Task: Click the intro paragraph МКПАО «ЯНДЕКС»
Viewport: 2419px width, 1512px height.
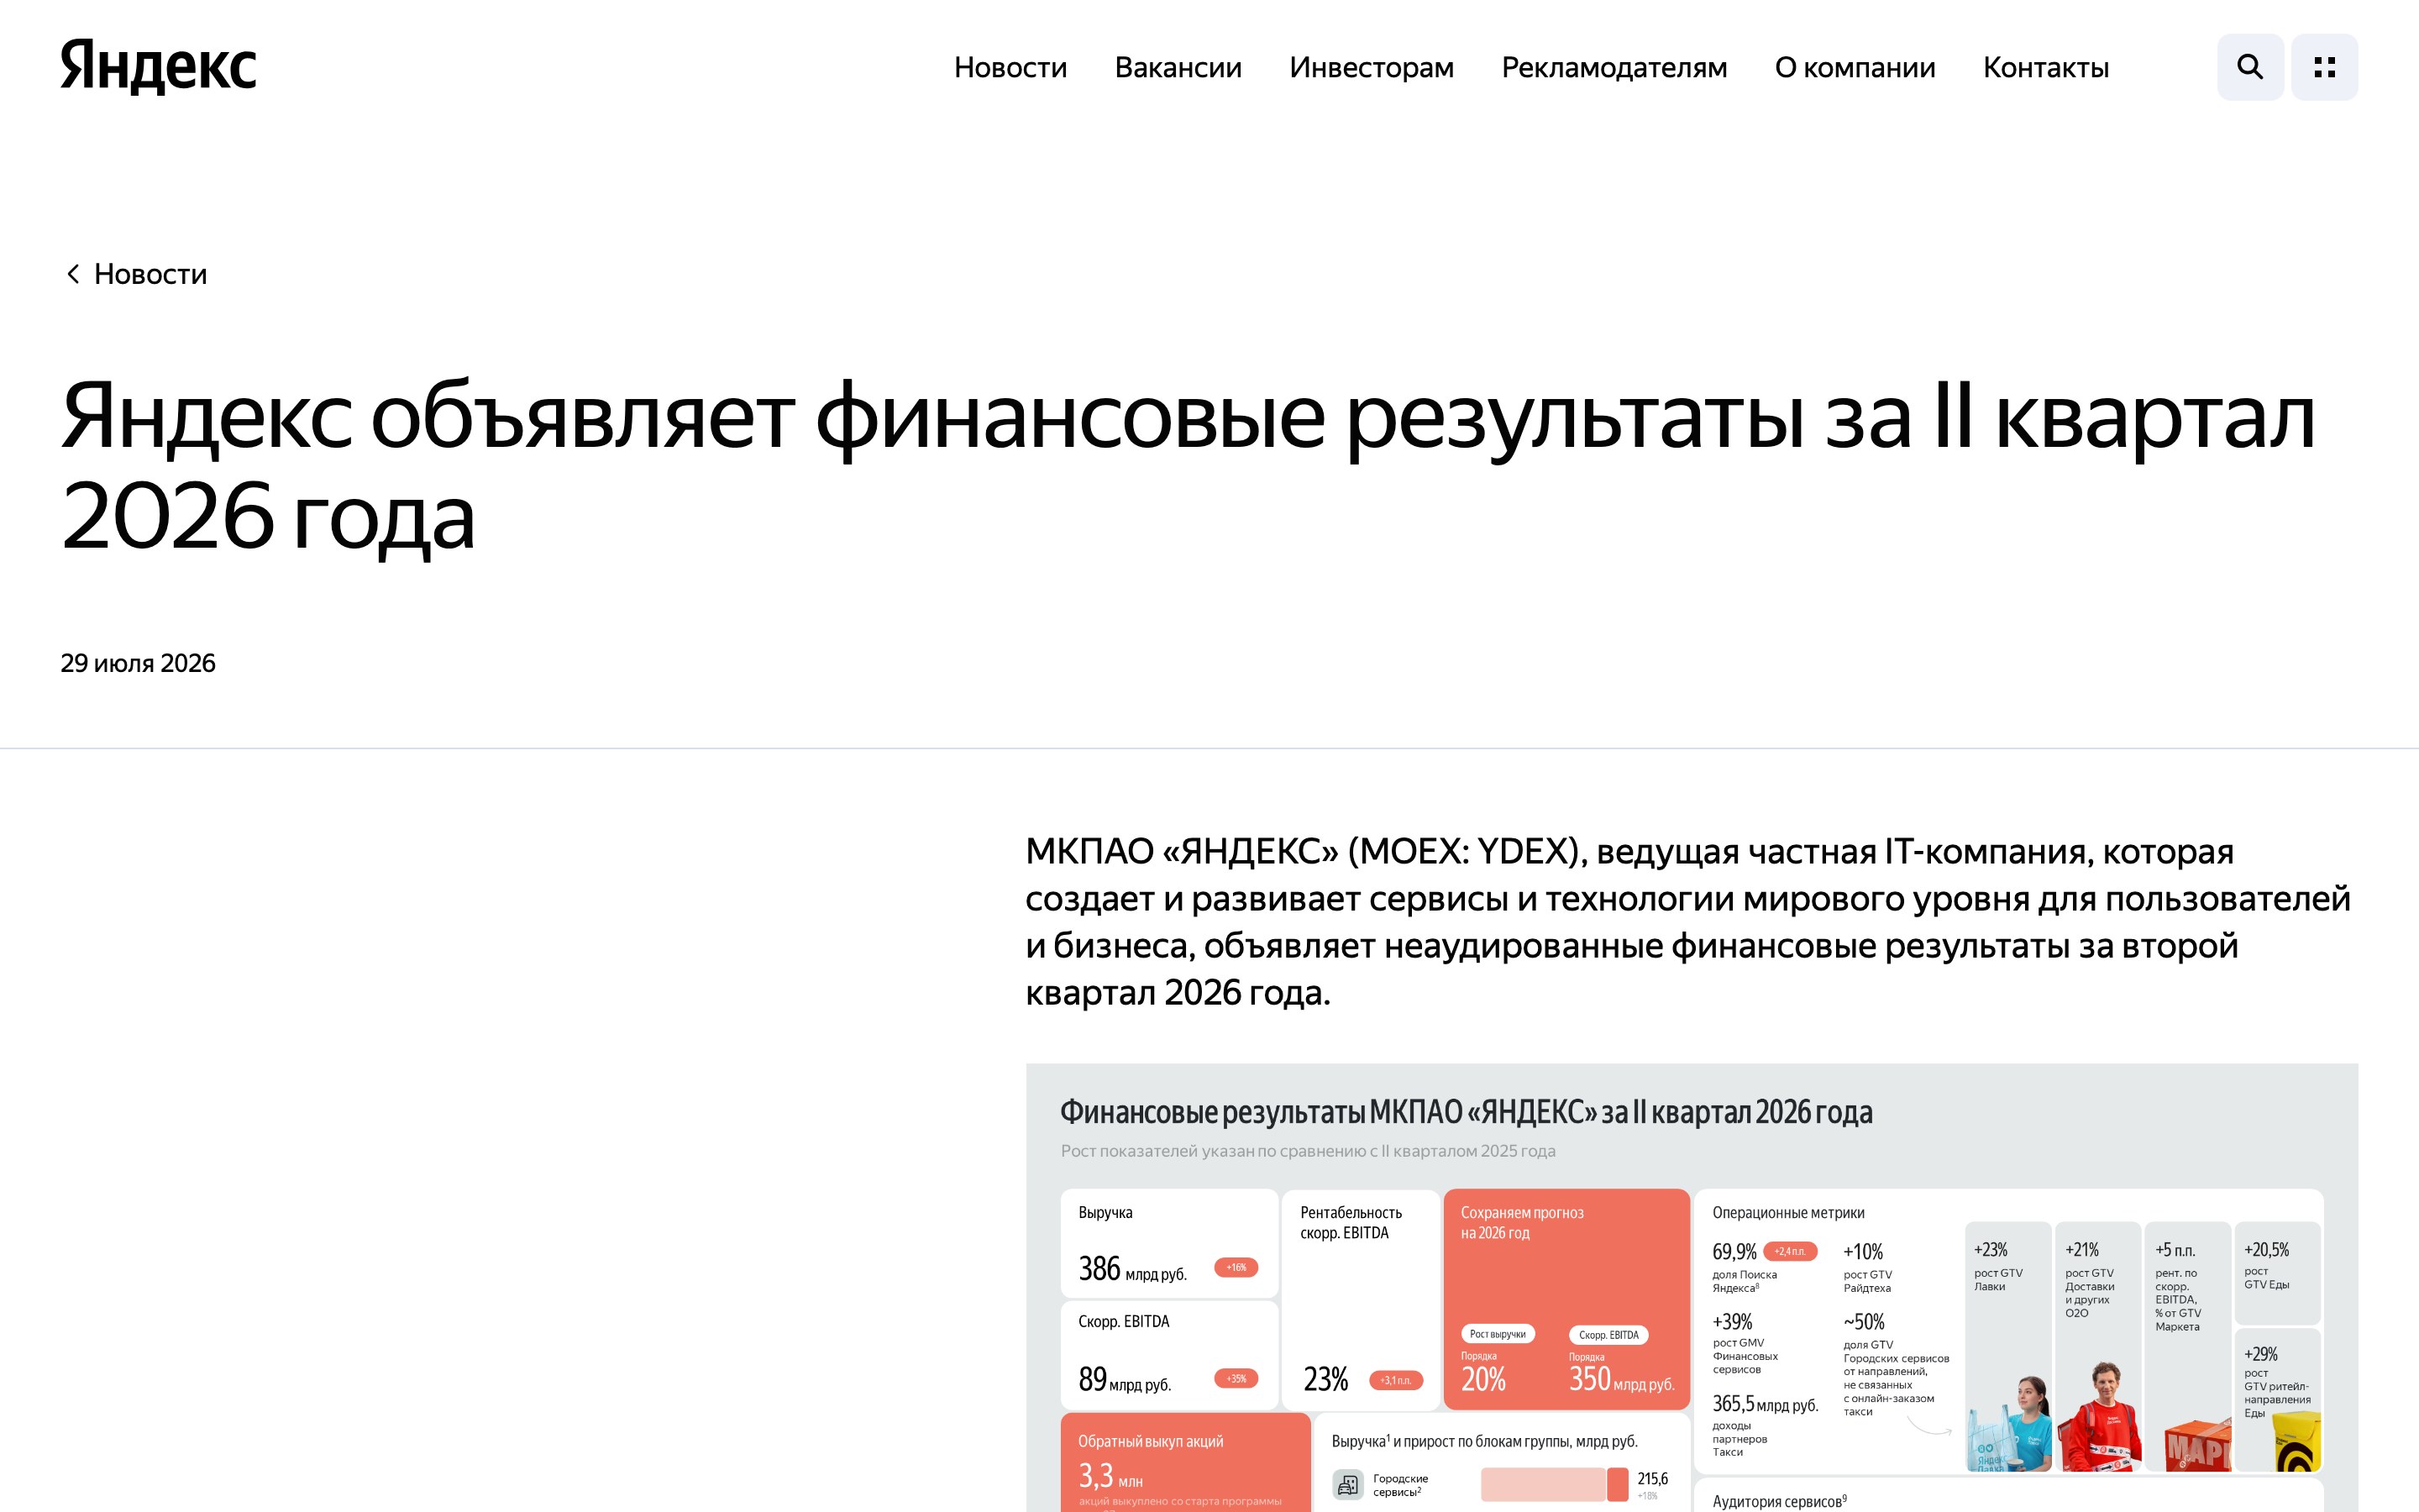Action: pos(1687,922)
